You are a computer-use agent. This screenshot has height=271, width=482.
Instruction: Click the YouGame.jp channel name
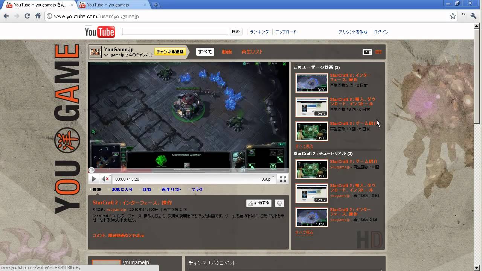click(x=119, y=49)
